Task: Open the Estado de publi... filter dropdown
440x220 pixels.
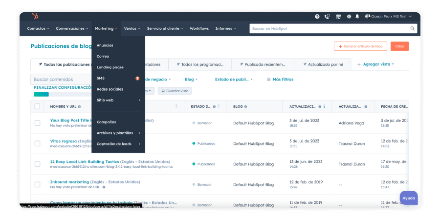Action: 234,80
